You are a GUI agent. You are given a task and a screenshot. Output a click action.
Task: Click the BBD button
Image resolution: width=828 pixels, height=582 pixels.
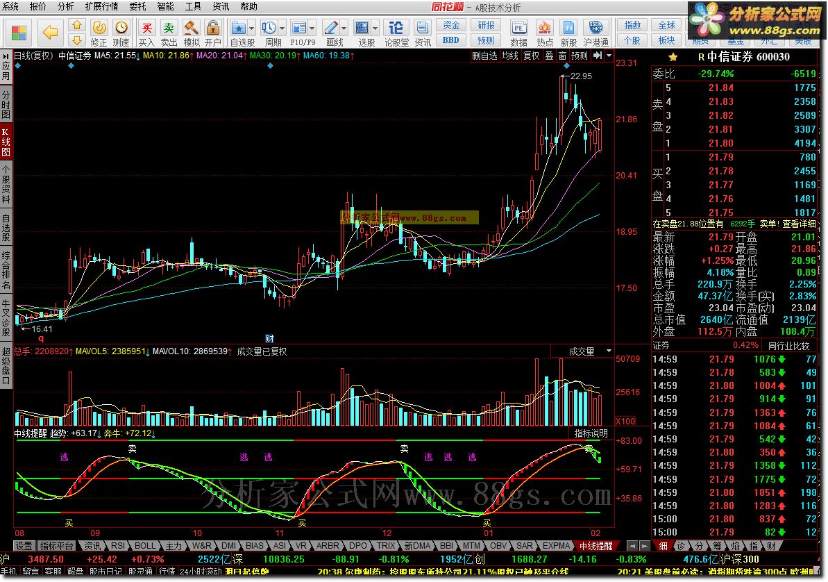(x=451, y=40)
